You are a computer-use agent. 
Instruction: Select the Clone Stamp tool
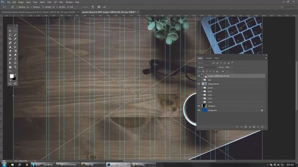coord(10,47)
